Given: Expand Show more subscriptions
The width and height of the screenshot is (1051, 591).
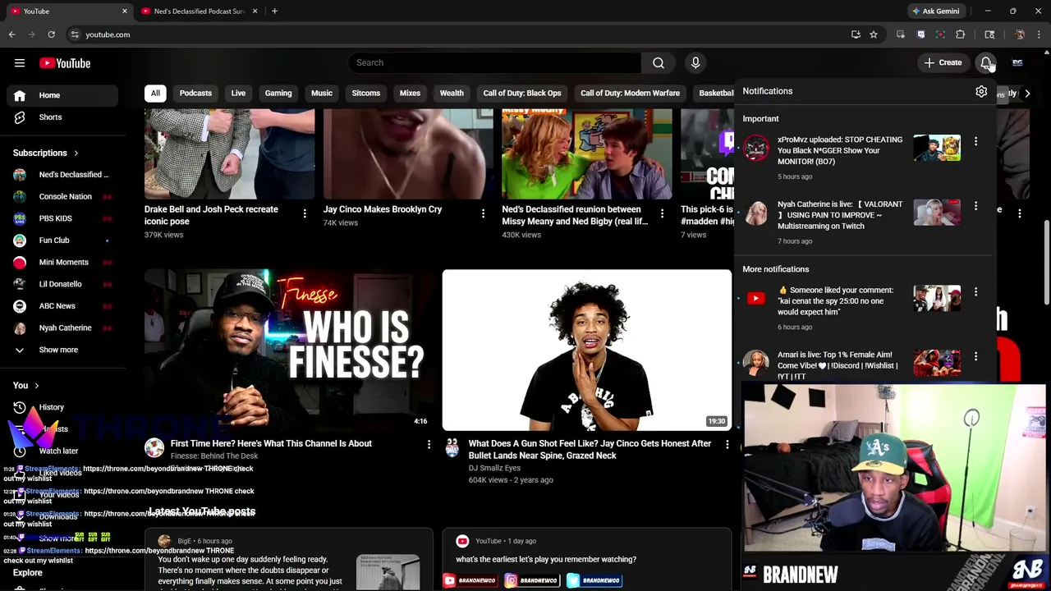Looking at the screenshot, I should (x=59, y=350).
